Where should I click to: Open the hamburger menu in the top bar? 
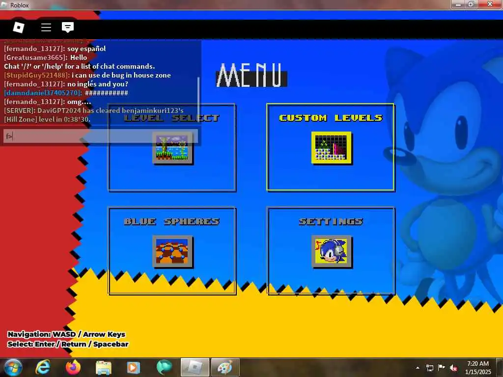(x=46, y=27)
